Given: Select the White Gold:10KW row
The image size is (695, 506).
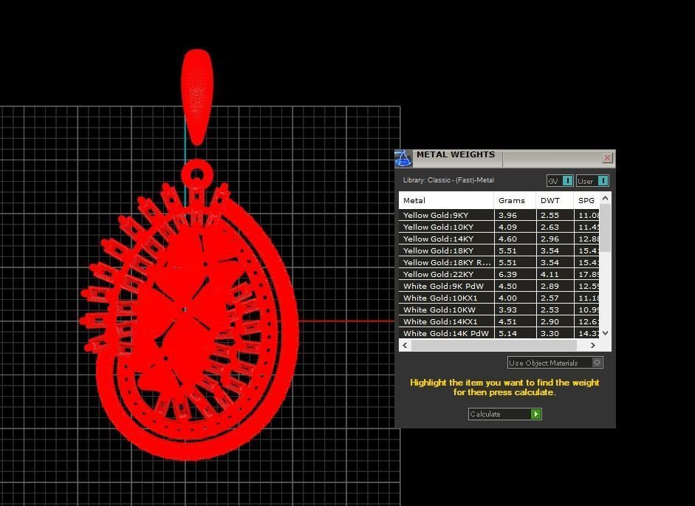Looking at the screenshot, I should (499, 310).
